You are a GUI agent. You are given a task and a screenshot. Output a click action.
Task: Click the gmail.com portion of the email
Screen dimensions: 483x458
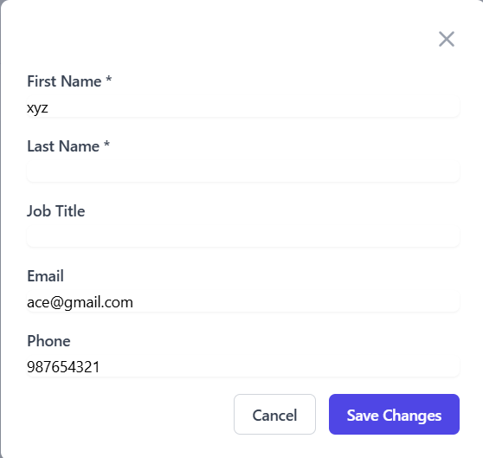point(99,302)
